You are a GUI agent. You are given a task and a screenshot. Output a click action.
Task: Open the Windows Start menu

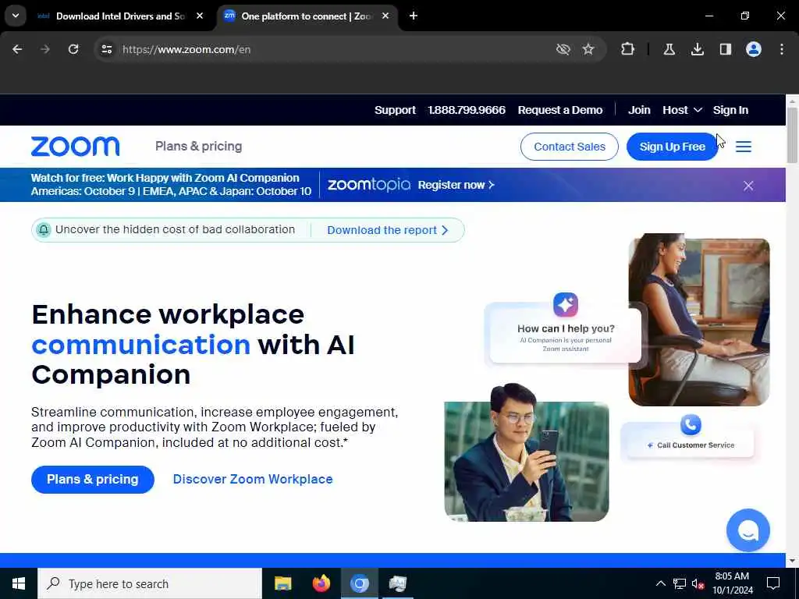(19, 583)
